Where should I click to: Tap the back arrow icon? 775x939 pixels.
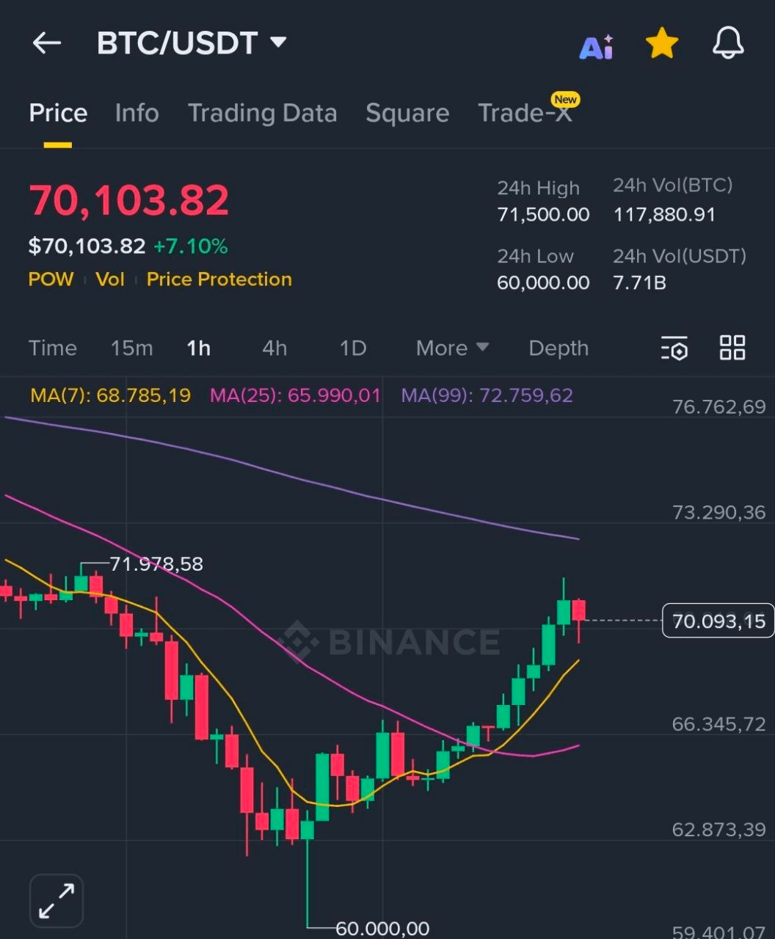[46, 43]
